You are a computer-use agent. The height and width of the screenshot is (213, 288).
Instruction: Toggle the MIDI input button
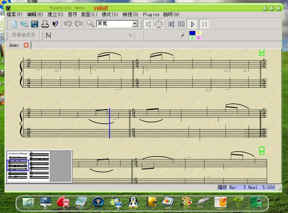click(158, 24)
